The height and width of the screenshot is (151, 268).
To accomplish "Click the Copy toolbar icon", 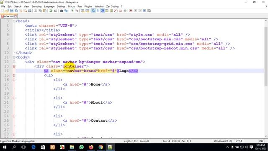I will tap(40, 11).
